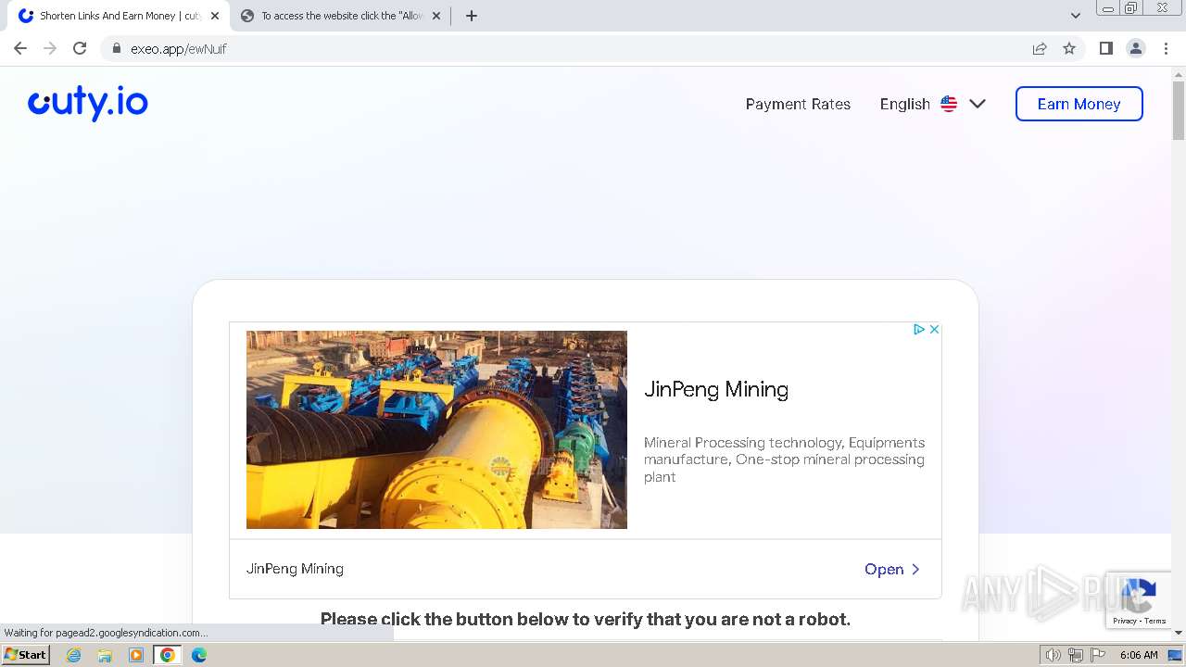Click the mining equipment ad image
1186x667 pixels.
click(x=436, y=430)
